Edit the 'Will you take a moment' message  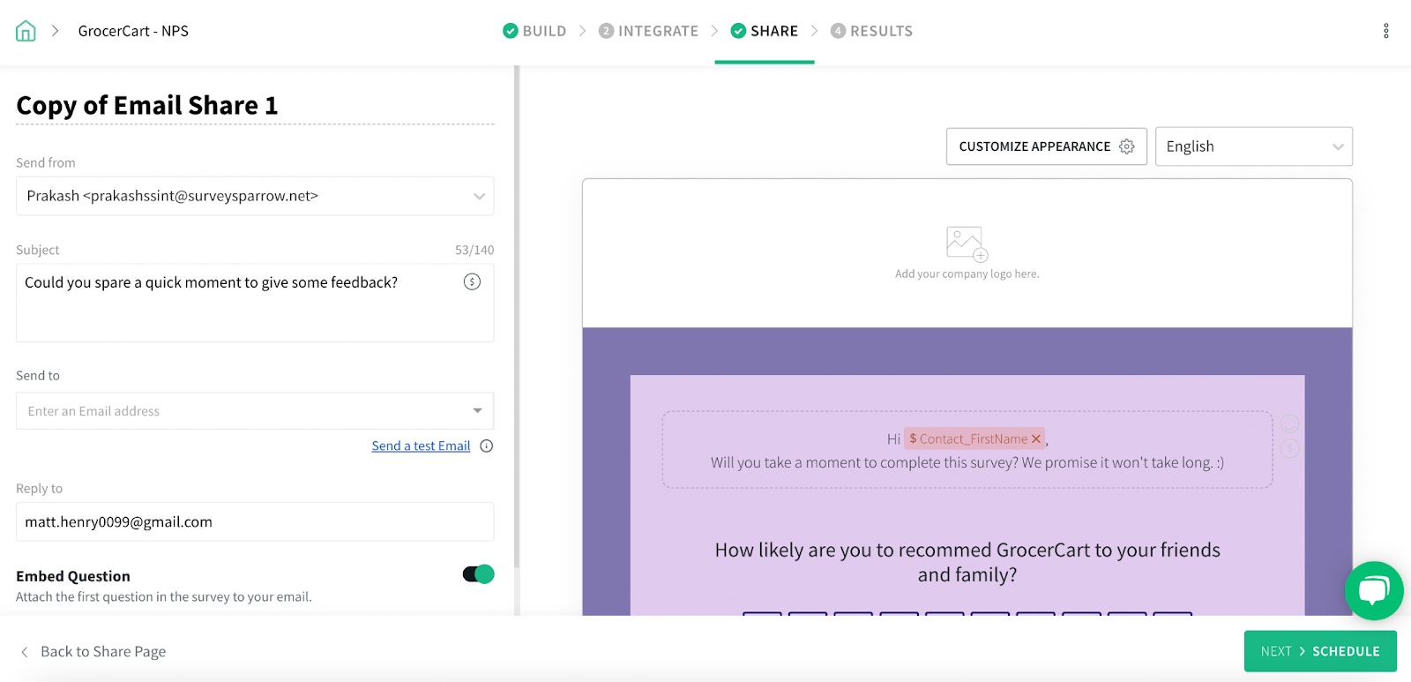(967, 462)
